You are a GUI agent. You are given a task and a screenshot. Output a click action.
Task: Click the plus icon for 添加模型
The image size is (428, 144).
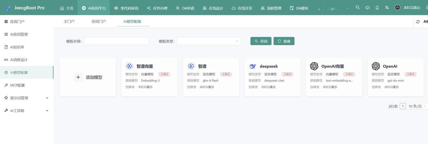[78, 77]
